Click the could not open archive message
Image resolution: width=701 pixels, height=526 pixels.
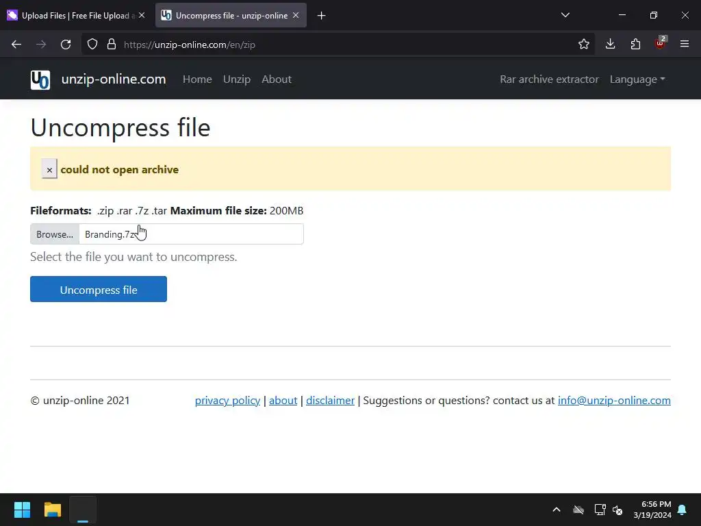[x=119, y=170]
